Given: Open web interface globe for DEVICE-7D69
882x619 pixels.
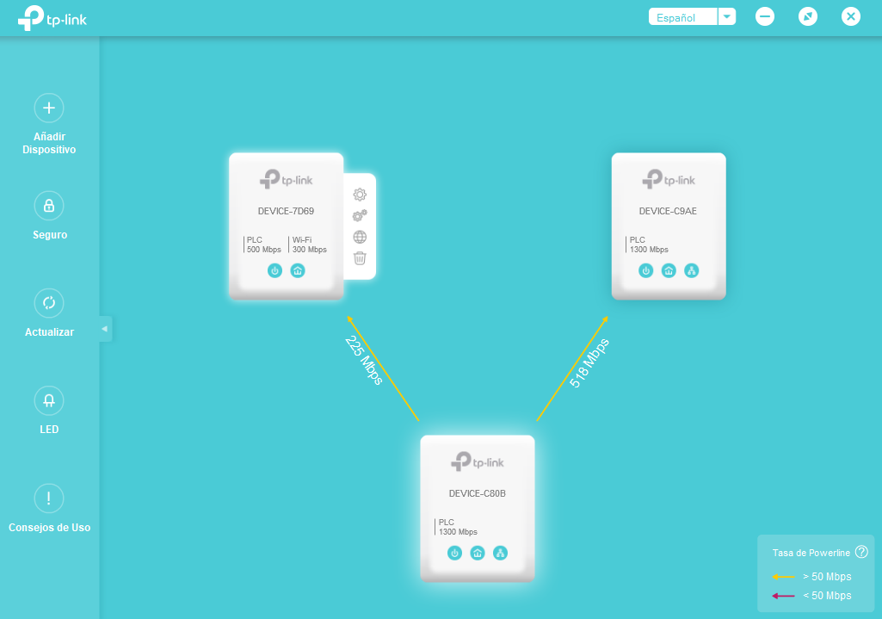Looking at the screenshot, I should 360,237.
